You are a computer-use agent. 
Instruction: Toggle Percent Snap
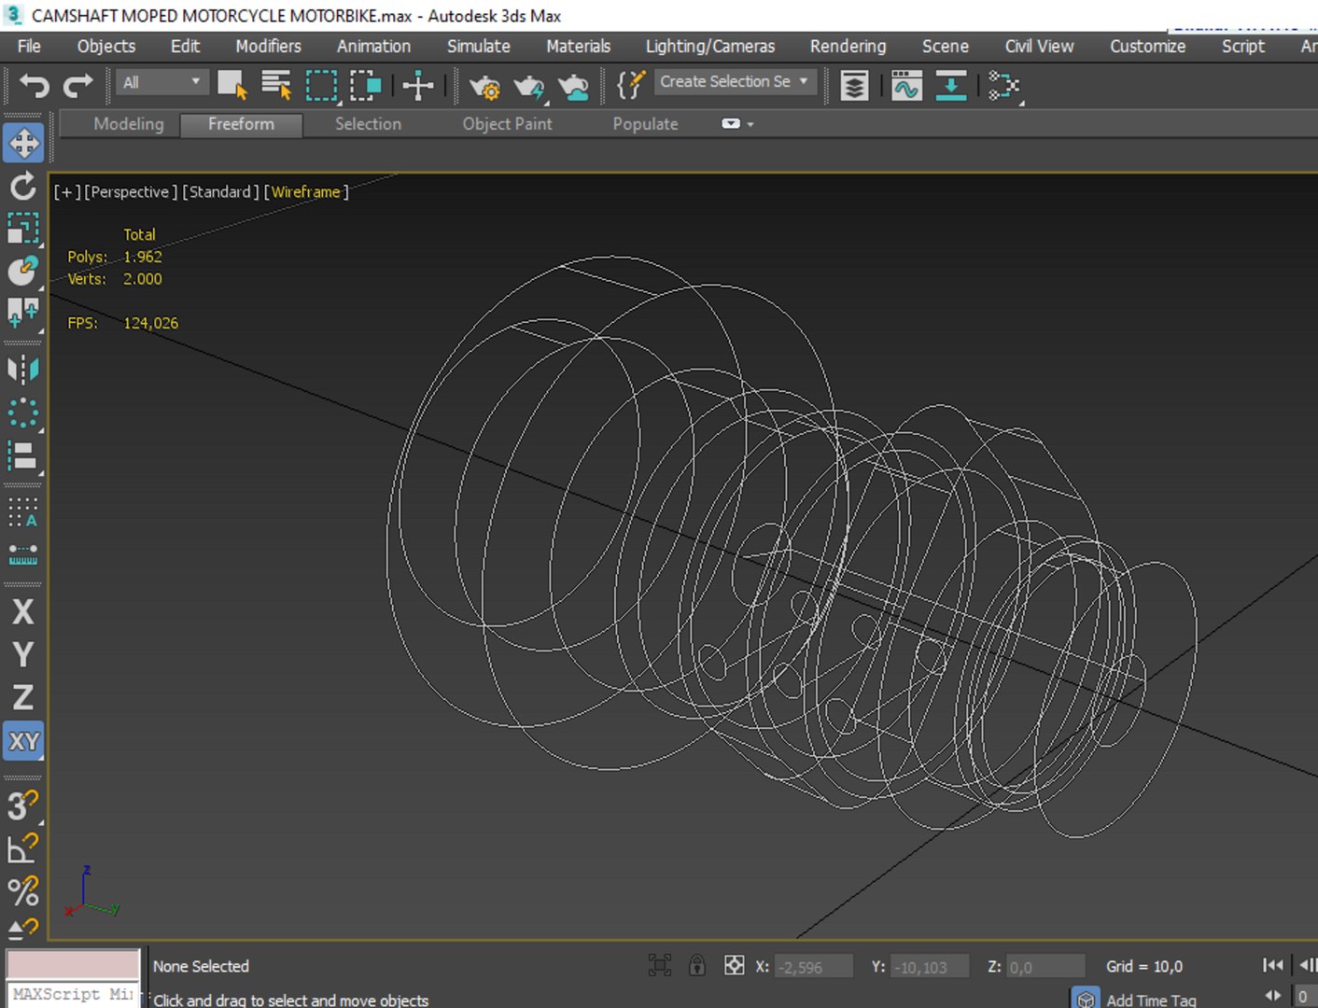23,890
